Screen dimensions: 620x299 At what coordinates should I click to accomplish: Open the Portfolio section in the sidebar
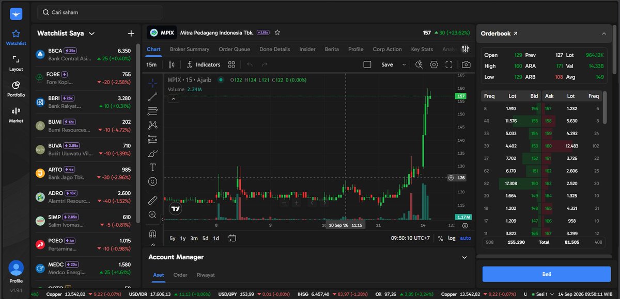[16, 89]
